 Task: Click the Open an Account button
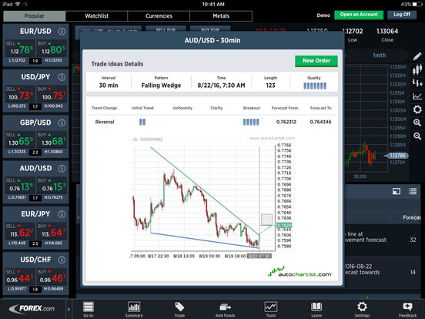[x=359, y=15]
